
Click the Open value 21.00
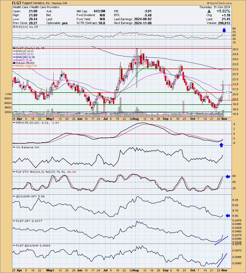(33, 11)
